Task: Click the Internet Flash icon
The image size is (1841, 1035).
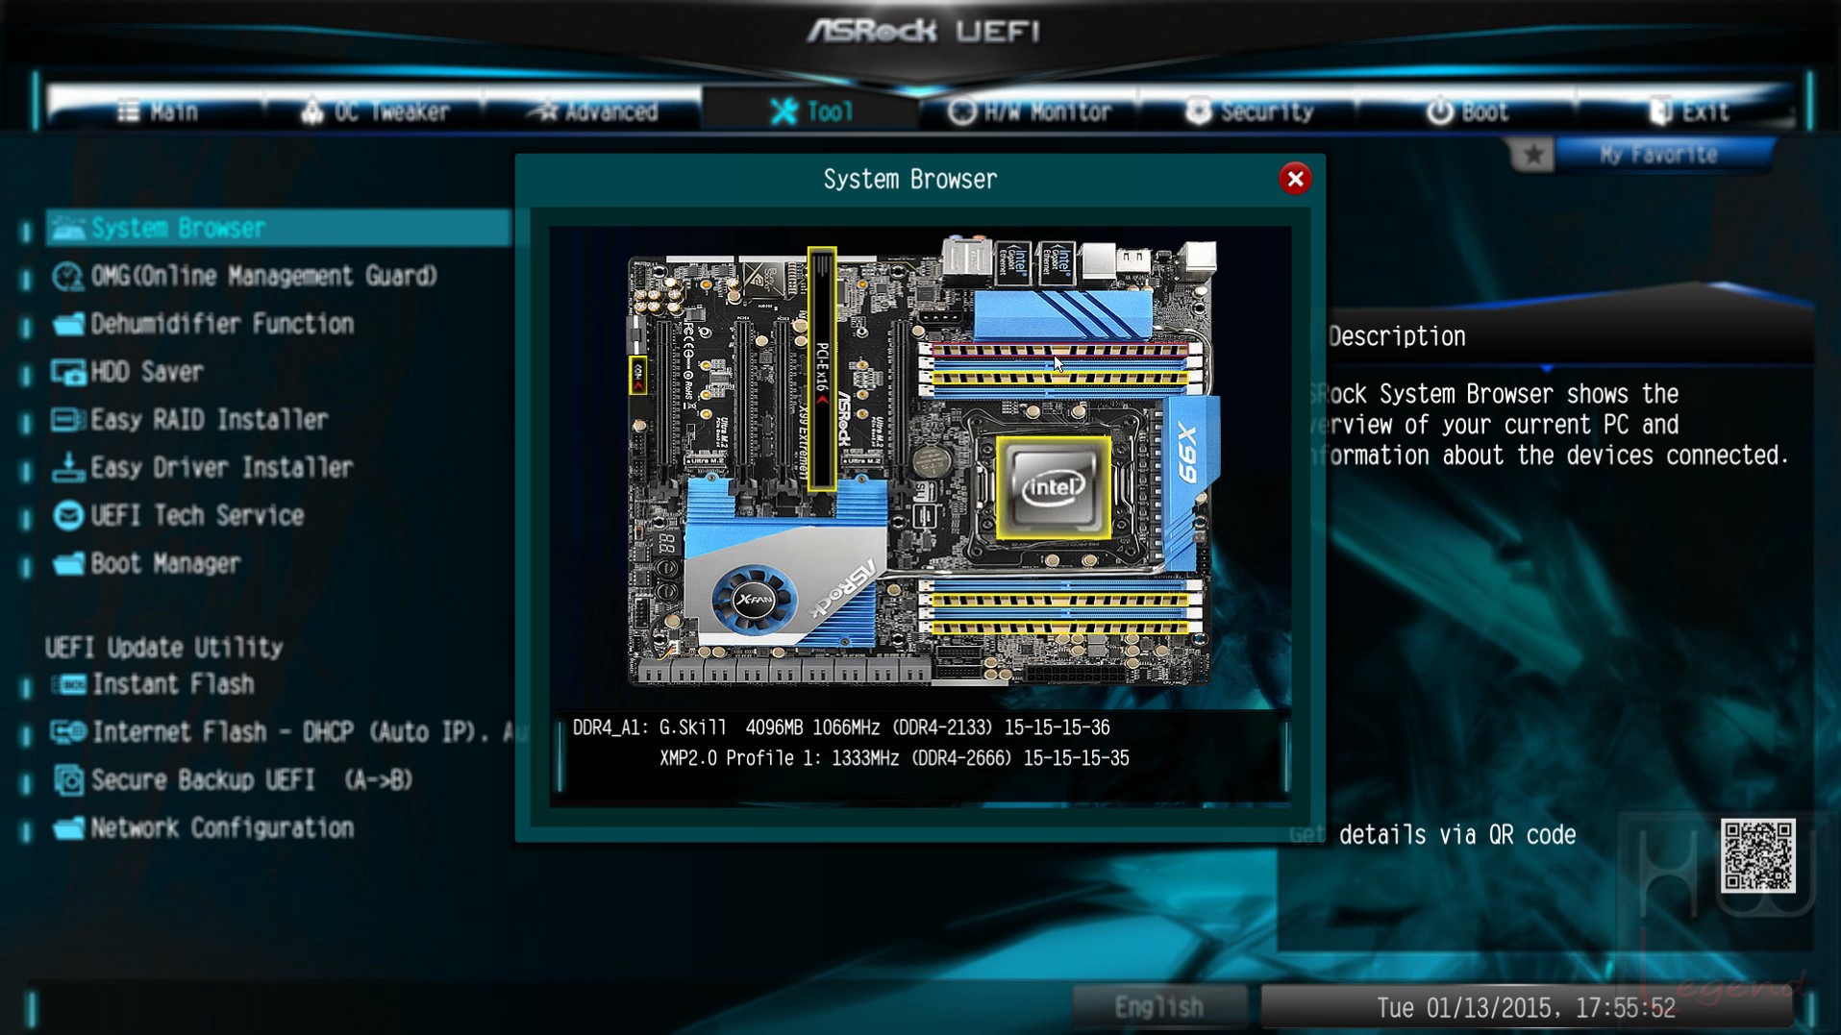Action: pyautogui.click(x=68, y=732)
